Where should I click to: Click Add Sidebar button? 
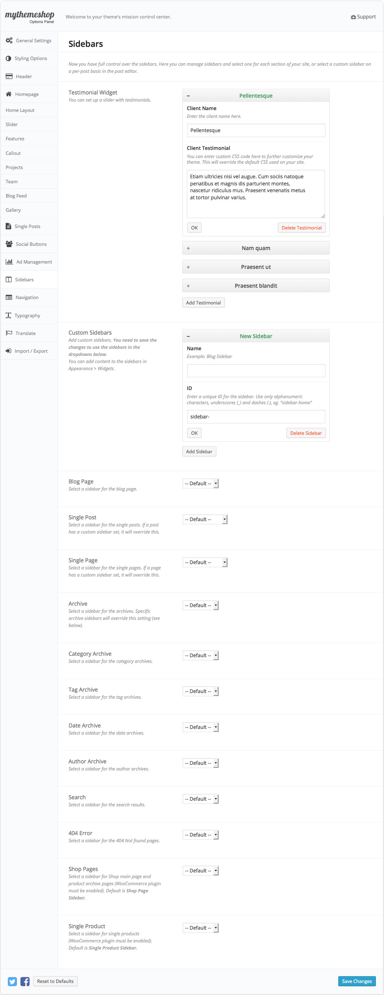tap(199, 451)
